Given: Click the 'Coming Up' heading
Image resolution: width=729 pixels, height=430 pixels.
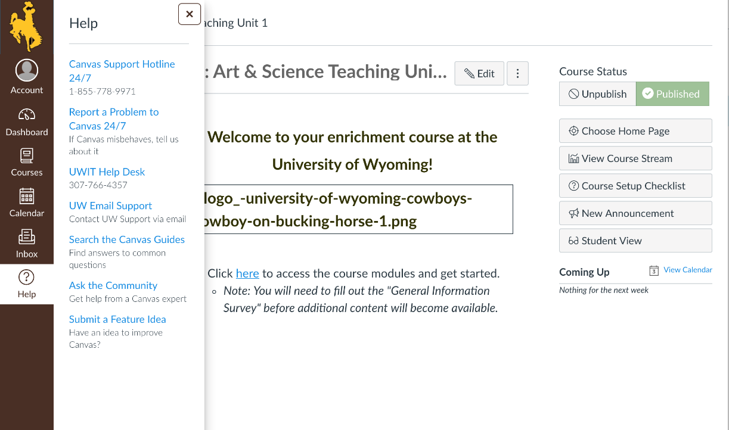Looking at the screenshot, I should coord(584,272).
